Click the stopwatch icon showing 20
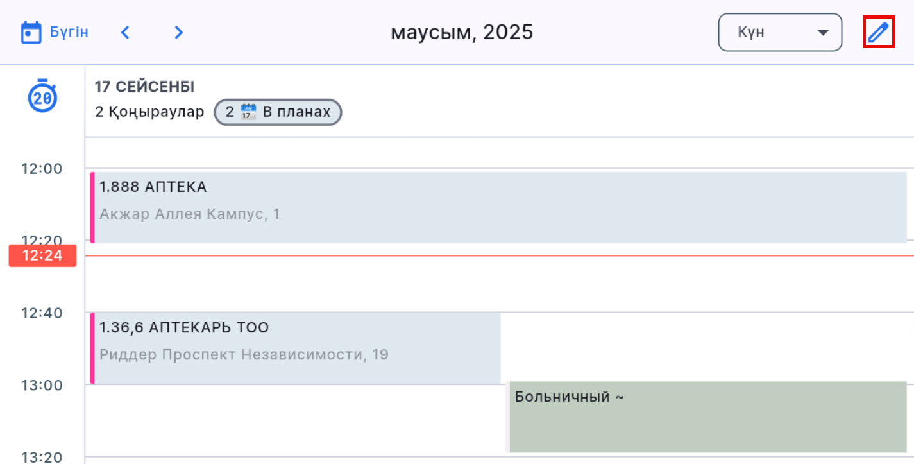Viewport: 914px width, 464px height. click(42, 96)
